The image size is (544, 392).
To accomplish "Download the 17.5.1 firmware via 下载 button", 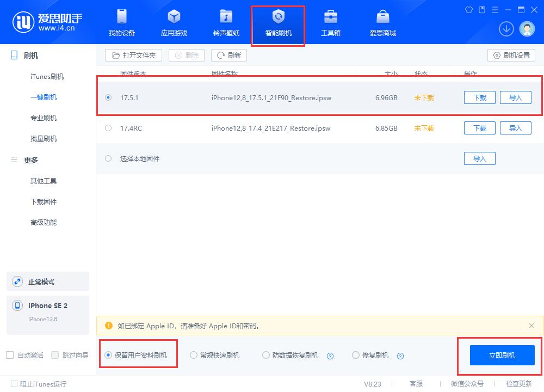I will 479,97.
